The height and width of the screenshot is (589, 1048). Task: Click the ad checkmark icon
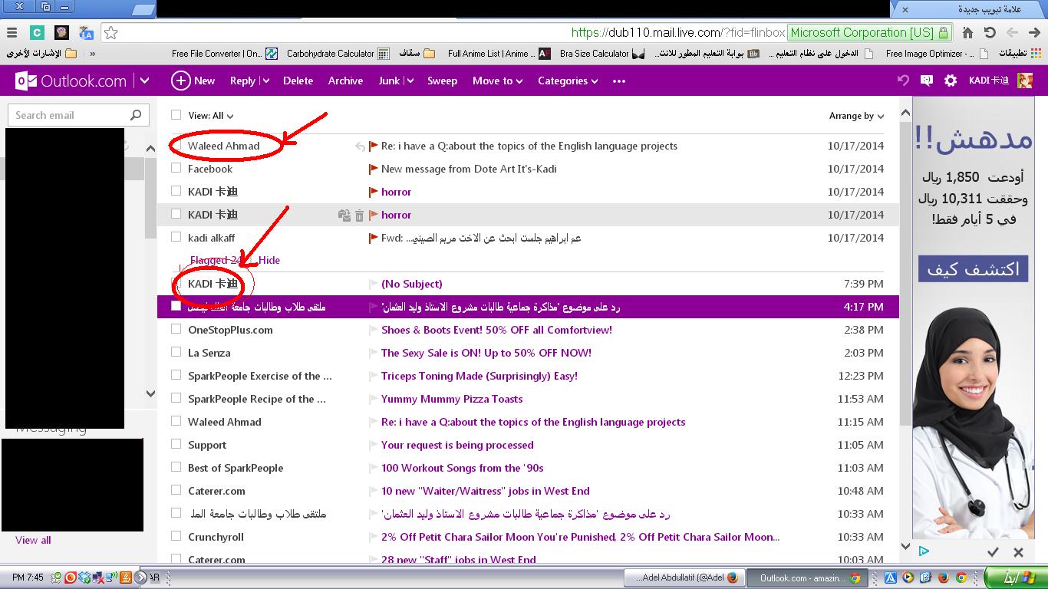[993, 551]
